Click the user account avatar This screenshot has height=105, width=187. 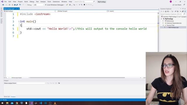[x=171, y=1]
